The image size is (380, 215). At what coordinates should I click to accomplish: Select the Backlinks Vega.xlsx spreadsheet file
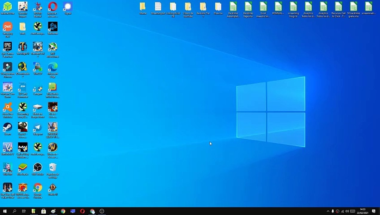(248, 10)
